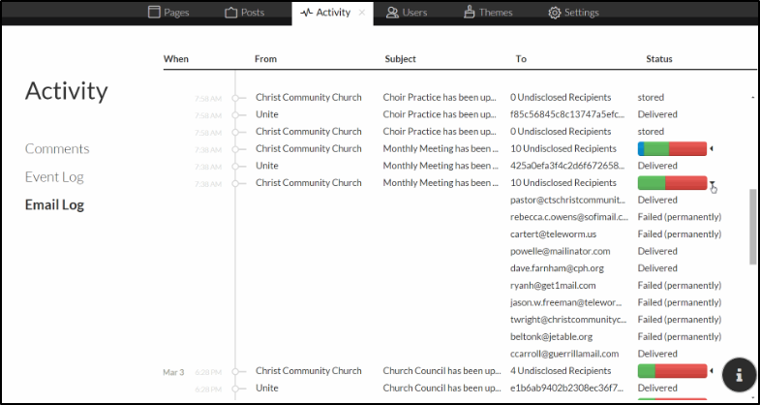
Task: Switch to the Event Log
Action: [x=54, y=177]
